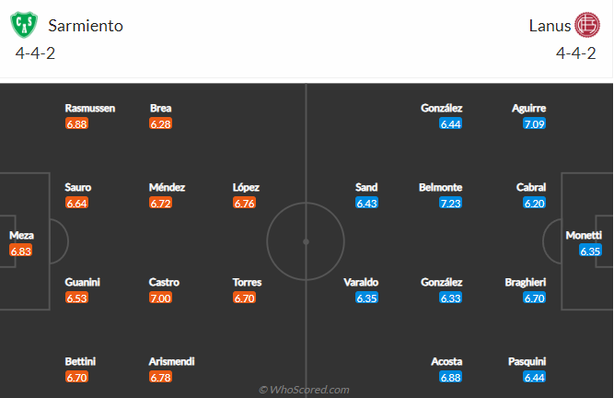
Task: Select player Sand's name
Action: coord(366,187)
